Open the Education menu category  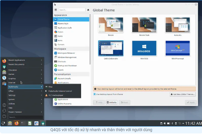pyautogui.click(x=25, y=70)
